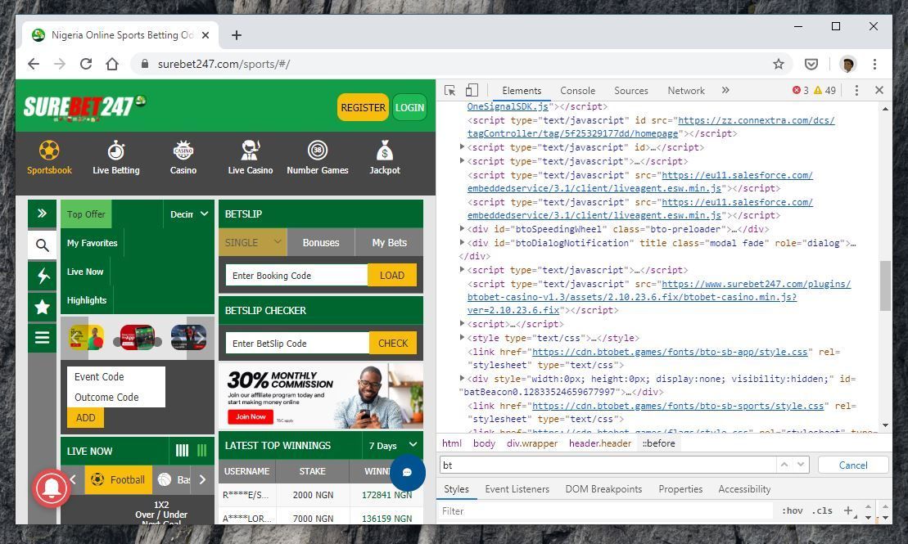
Task: Open the SINGLE bet type dropdown
Action: click(x=253, y=242)
